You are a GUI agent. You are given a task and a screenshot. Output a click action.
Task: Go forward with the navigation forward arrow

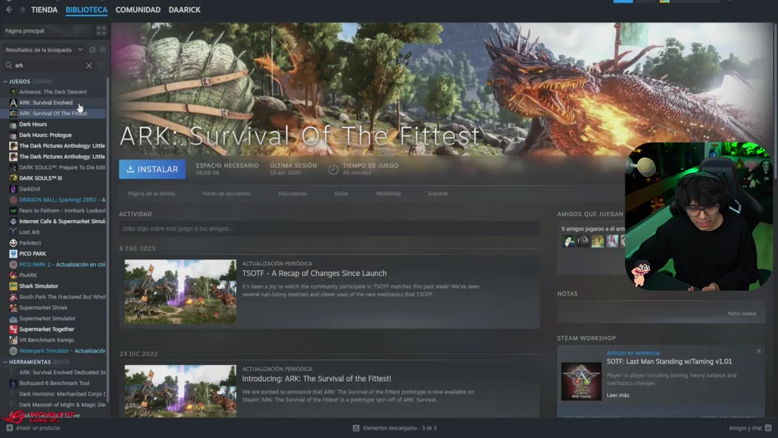click(x=22, y=10)
